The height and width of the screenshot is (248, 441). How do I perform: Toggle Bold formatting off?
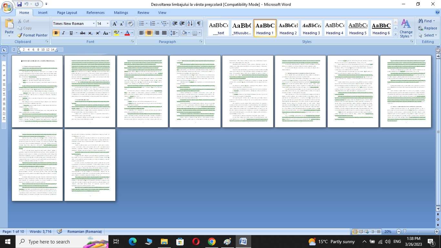click(x=56, y=33)
